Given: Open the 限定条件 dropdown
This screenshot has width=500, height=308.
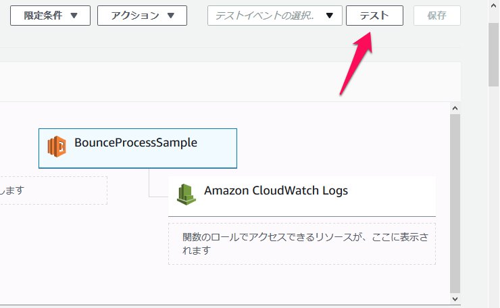Looking at the screenshot, I should click(51, 16).
